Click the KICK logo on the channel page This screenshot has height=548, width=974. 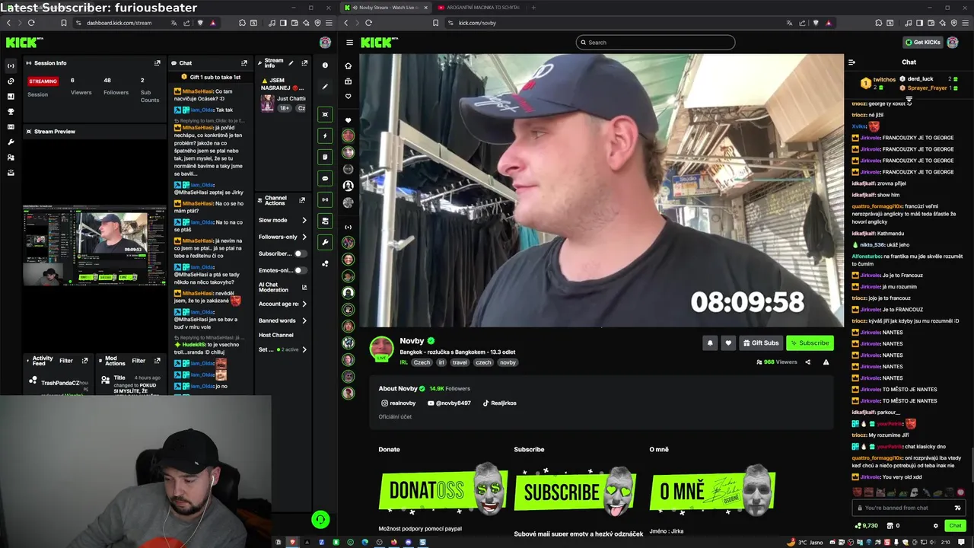click(x=380, y=43)
